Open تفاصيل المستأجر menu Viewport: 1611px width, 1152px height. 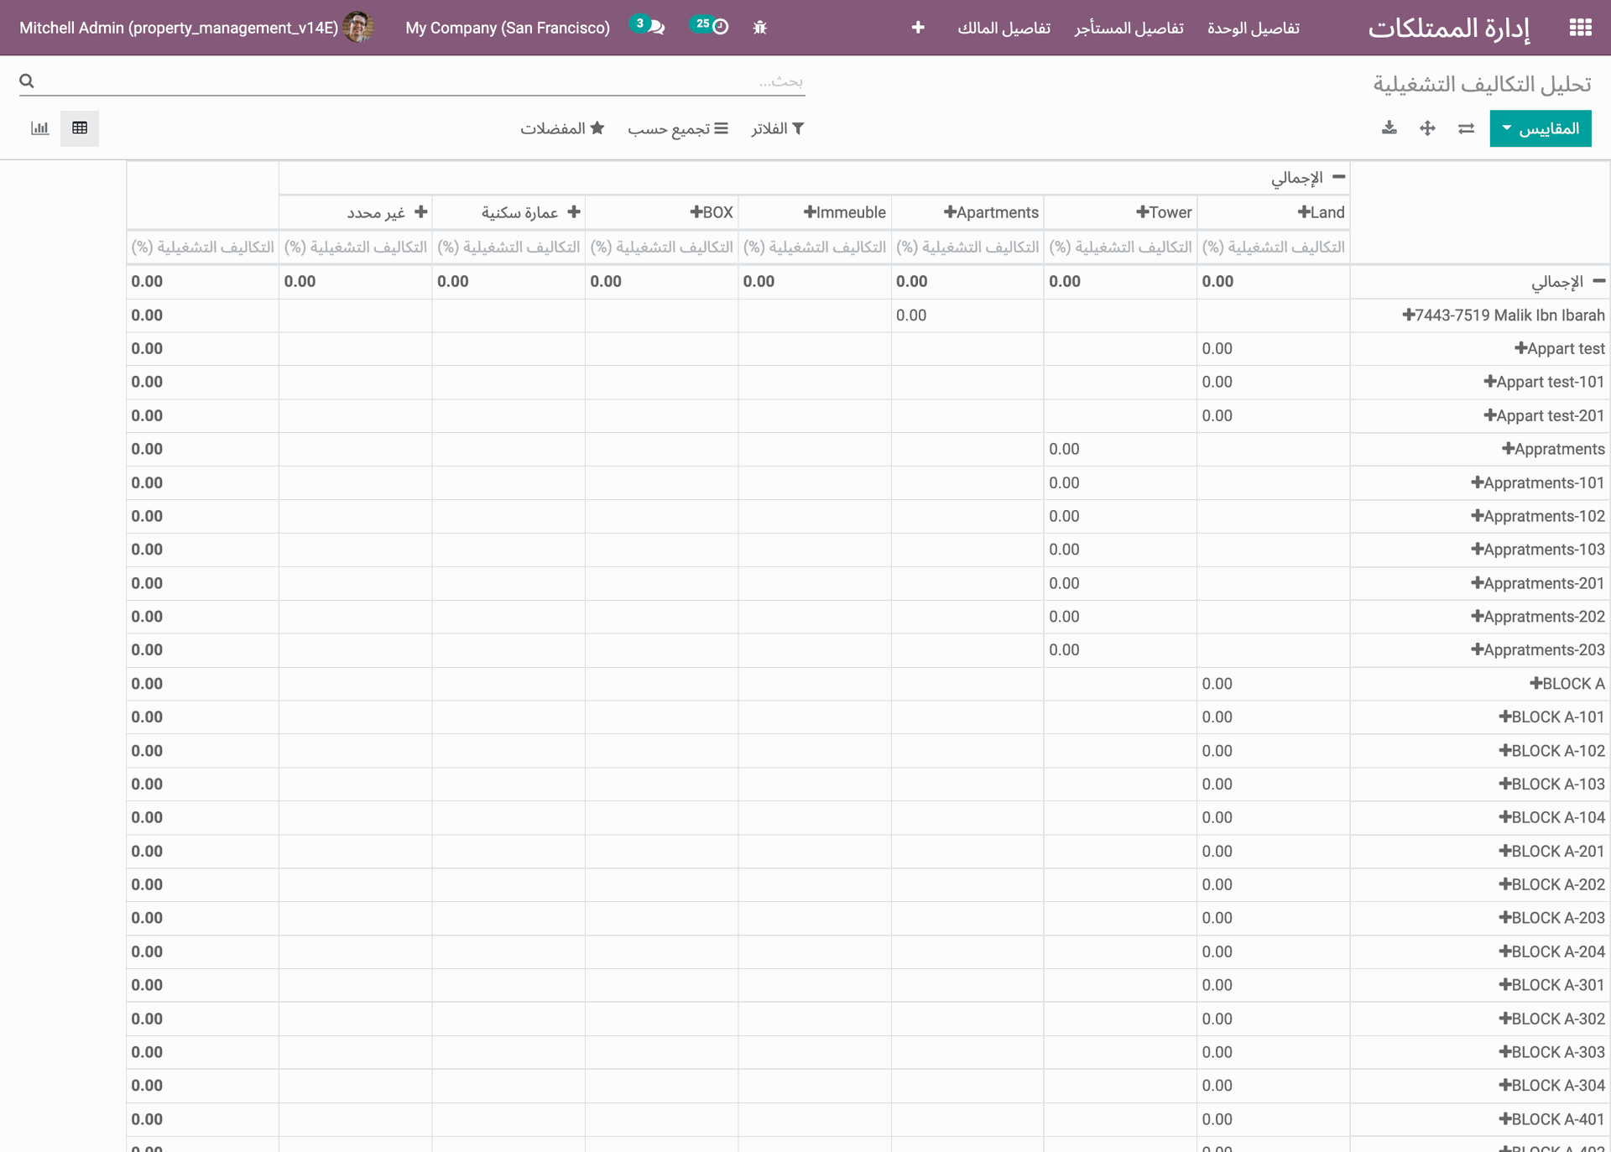(1129, 28)
